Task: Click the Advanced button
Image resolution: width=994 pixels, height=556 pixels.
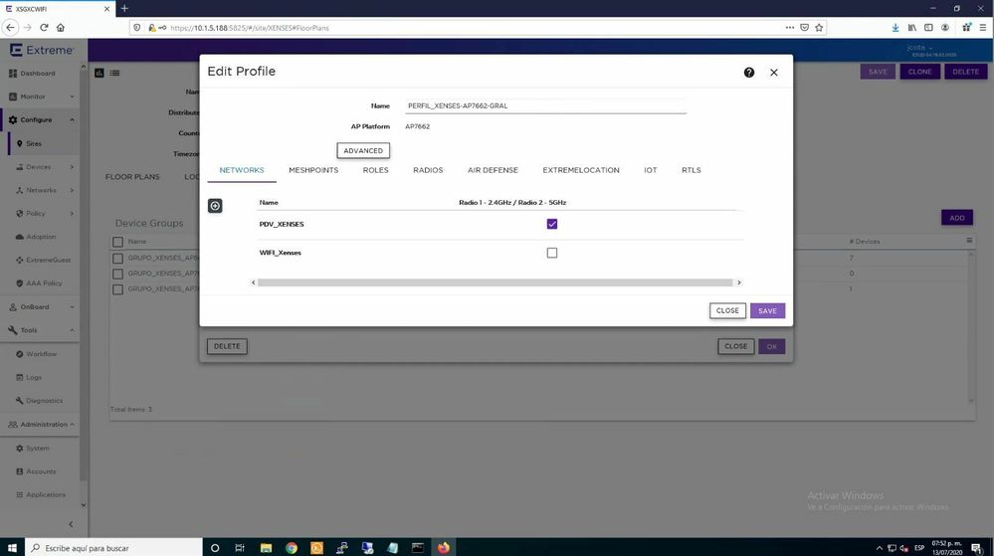Action: coord(363,151)
